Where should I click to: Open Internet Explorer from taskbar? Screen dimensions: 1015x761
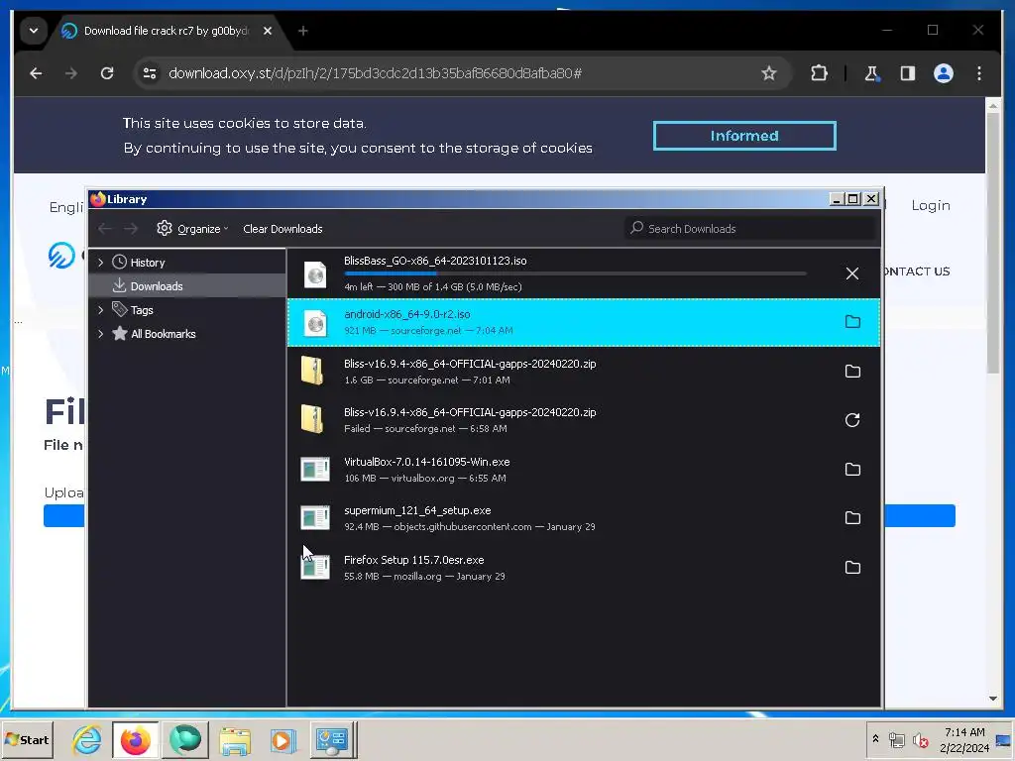tap(87, 739)
